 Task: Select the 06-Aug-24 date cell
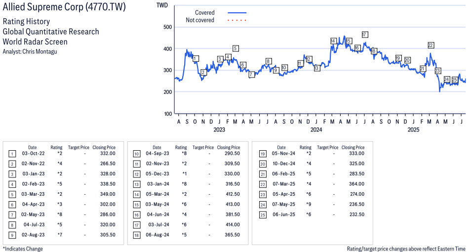point(157,235)
